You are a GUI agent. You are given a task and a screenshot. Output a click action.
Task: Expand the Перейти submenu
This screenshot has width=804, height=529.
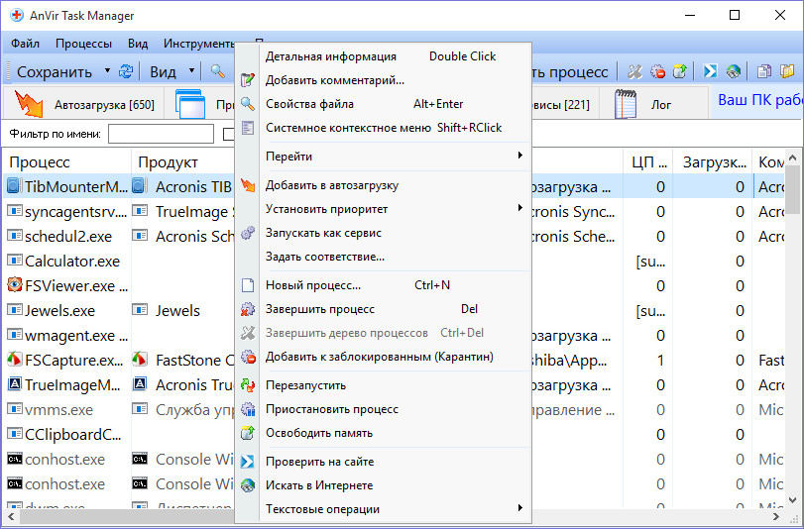coord(519,155)
